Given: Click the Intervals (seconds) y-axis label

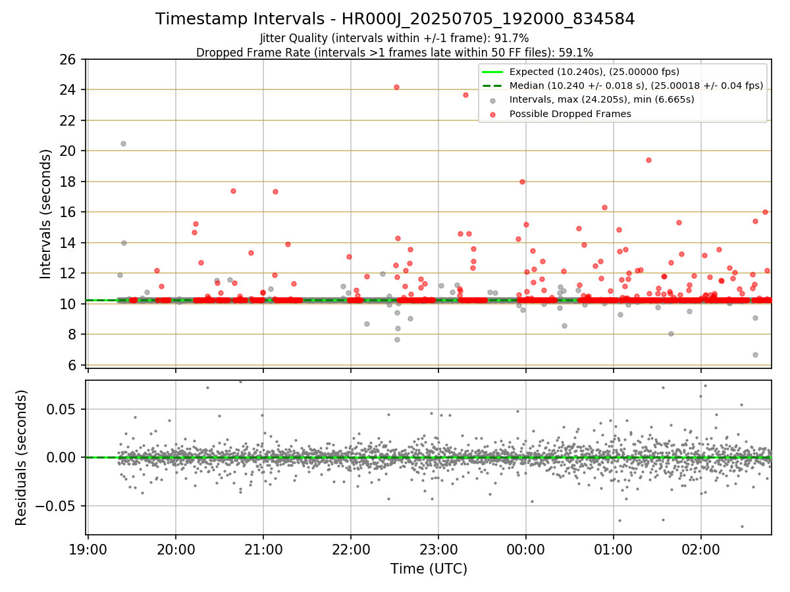Looking at the screenshot, I should (45, 213).
